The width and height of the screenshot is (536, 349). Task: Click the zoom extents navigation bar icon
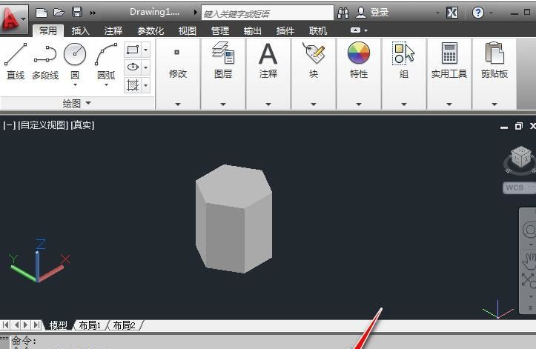(x=529, y=280)
